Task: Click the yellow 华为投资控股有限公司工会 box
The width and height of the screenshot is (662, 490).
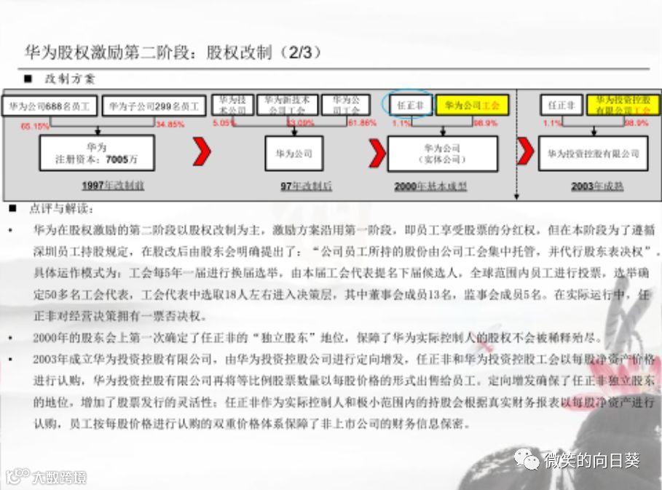Action: click(623, 105)
